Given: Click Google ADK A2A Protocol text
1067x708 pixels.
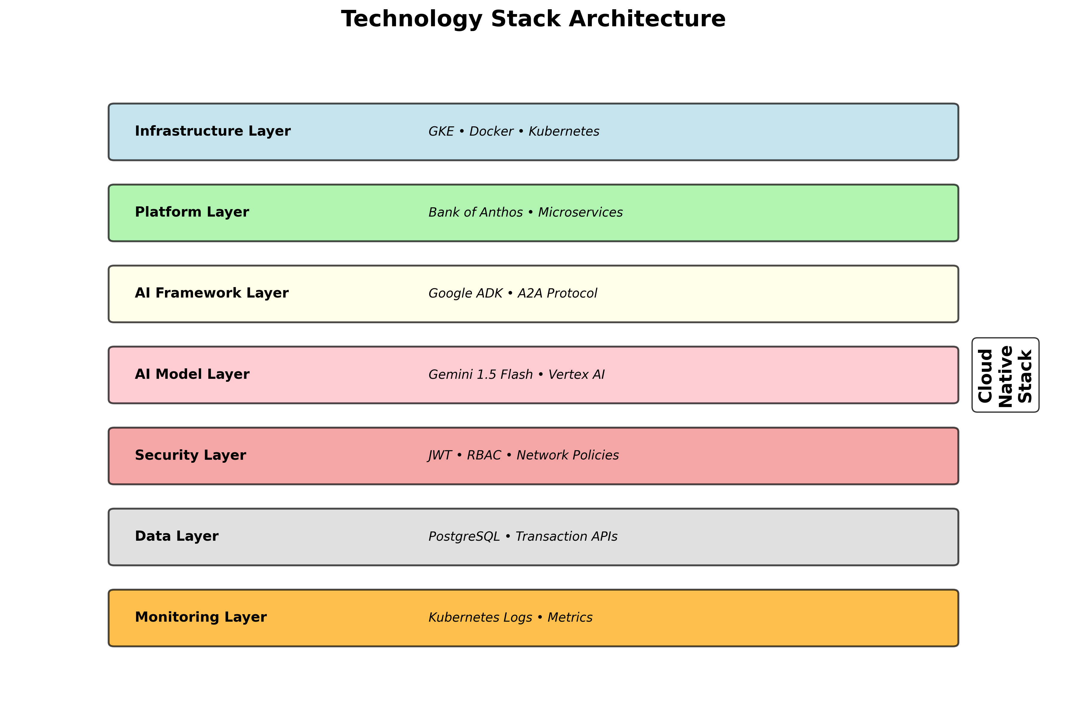Looking at the screenshot, I should (513, 293).
